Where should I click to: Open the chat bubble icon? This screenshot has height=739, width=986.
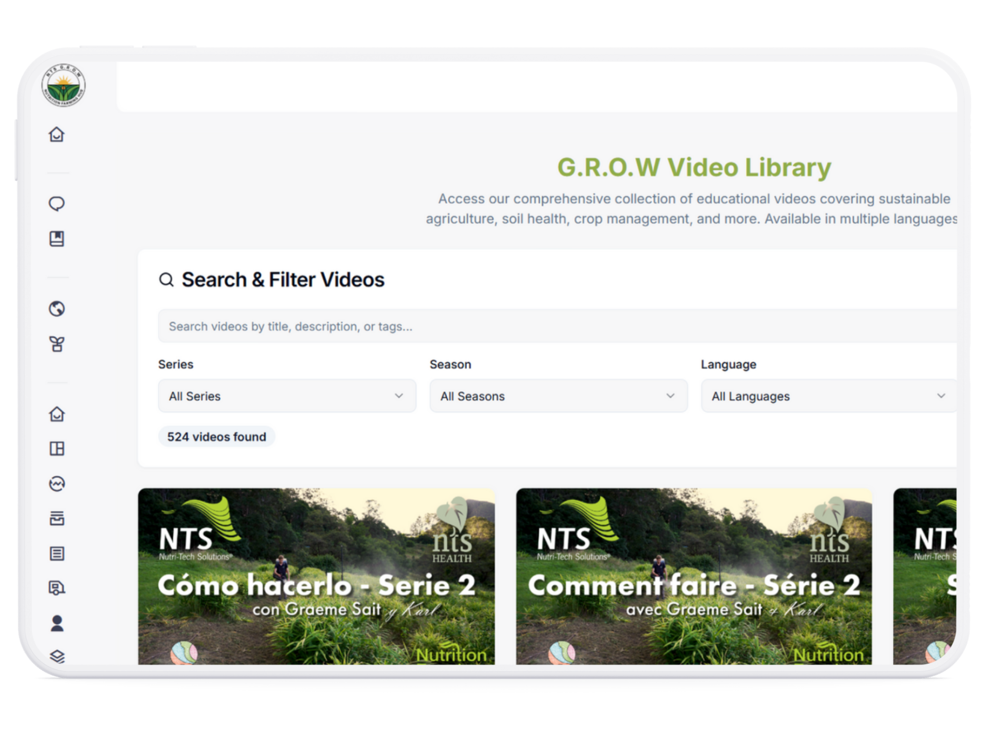pyautogui.click(x=57, y=203)
